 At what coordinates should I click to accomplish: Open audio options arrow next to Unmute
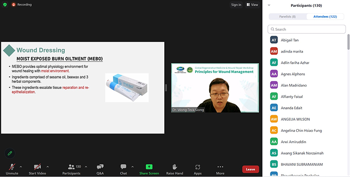[21, 167]
